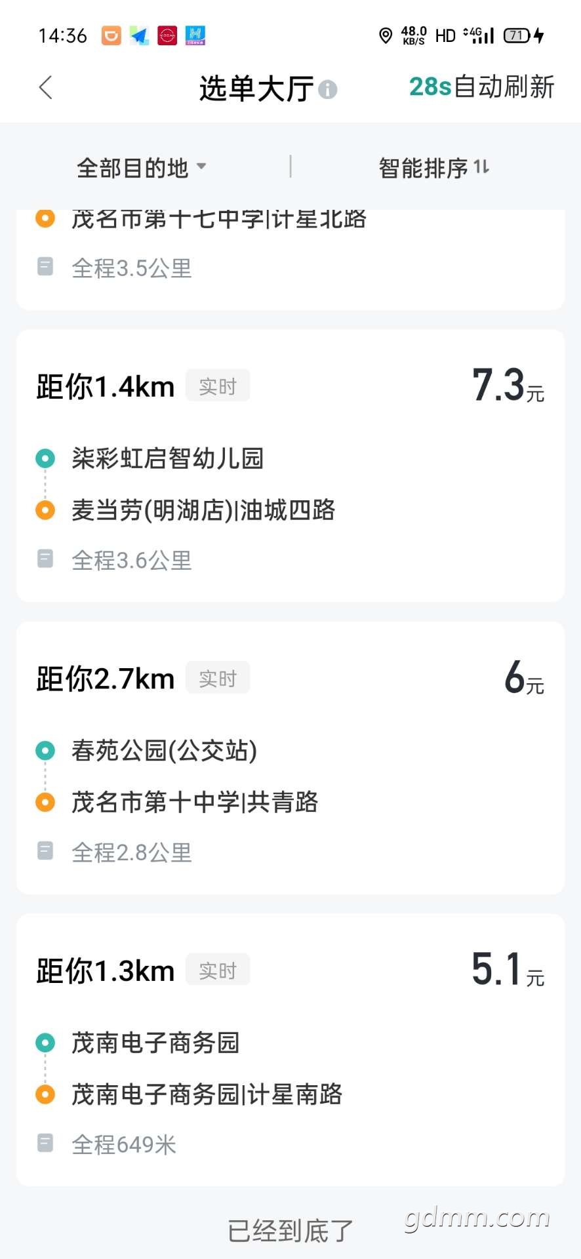Select the 7.3元 order from 柒彩虹启智幼儿园
Viewport: 581px width, 1259px height.
[x=290, y=466]
